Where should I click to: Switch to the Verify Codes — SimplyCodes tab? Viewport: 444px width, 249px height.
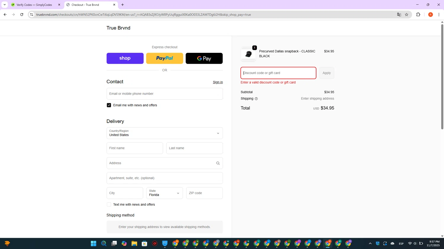click(x=34, y=5)
